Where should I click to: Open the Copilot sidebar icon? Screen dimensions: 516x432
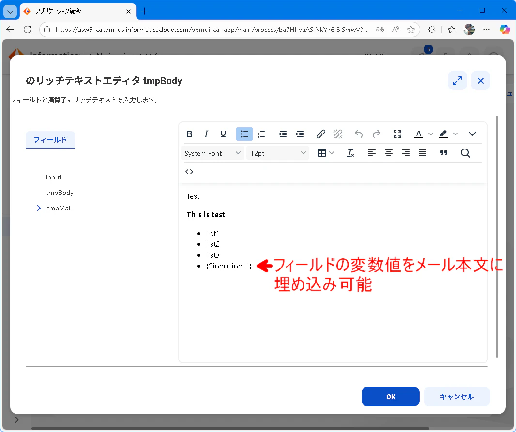504,30
